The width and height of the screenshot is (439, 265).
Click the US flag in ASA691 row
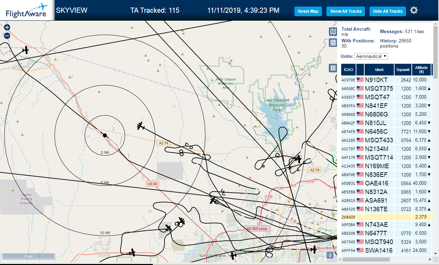tap(360, 200)
